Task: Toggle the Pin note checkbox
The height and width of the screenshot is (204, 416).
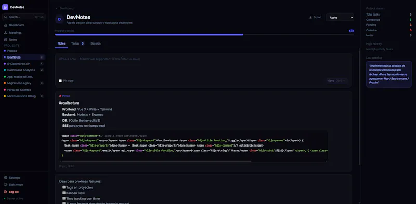Action: click(60, 81)
